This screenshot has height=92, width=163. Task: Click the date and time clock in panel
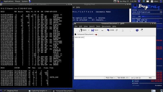coord(128,1)
